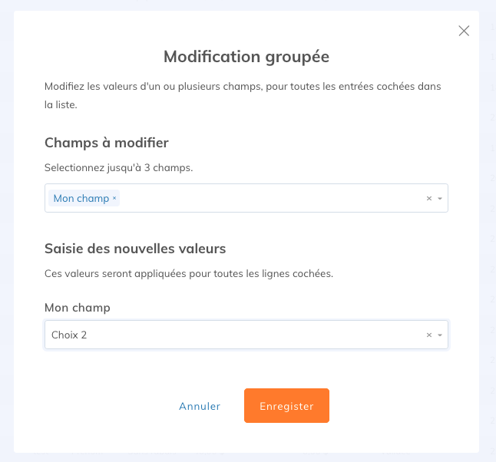This screenshot has height=462, width=496.
Task: Close the Modification groupée dialog
Action: [464, 31]
